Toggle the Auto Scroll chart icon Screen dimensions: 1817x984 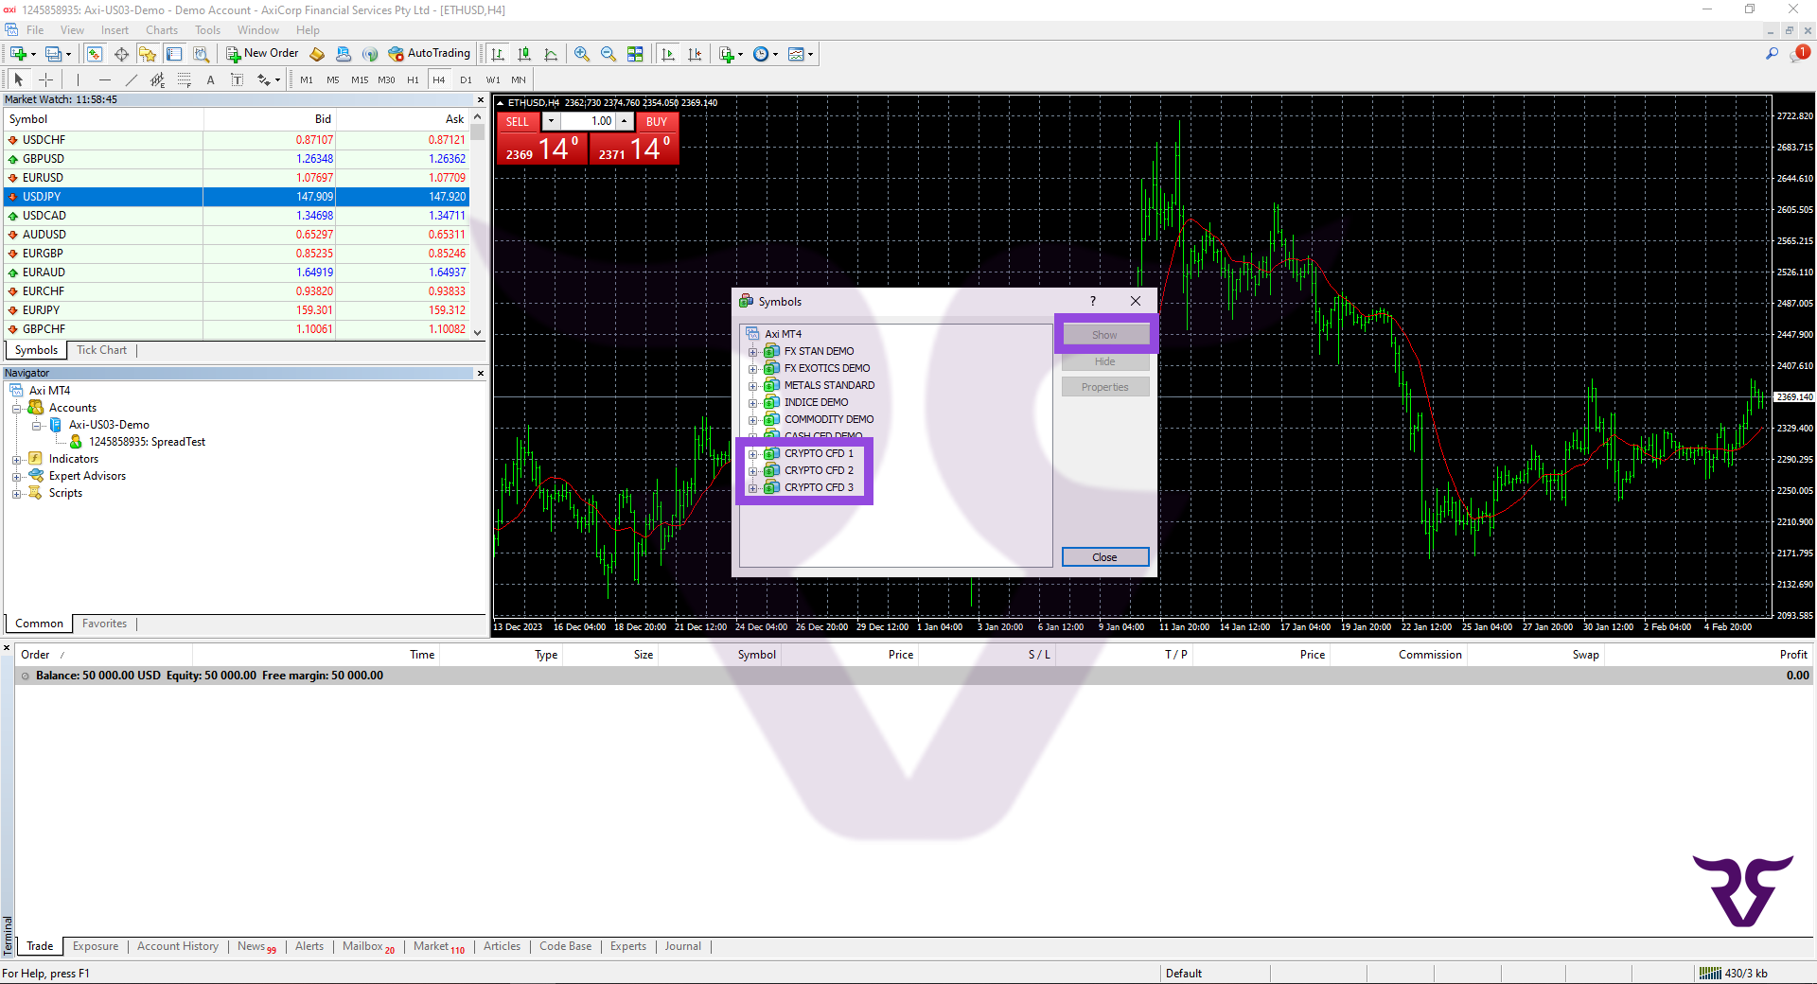pyautogui.click(x=668, y=54)
